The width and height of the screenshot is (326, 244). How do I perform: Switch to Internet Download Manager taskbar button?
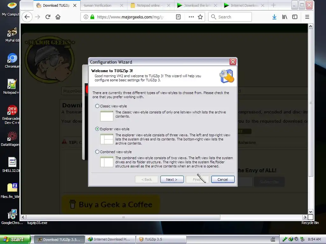[x=110, y=239]
